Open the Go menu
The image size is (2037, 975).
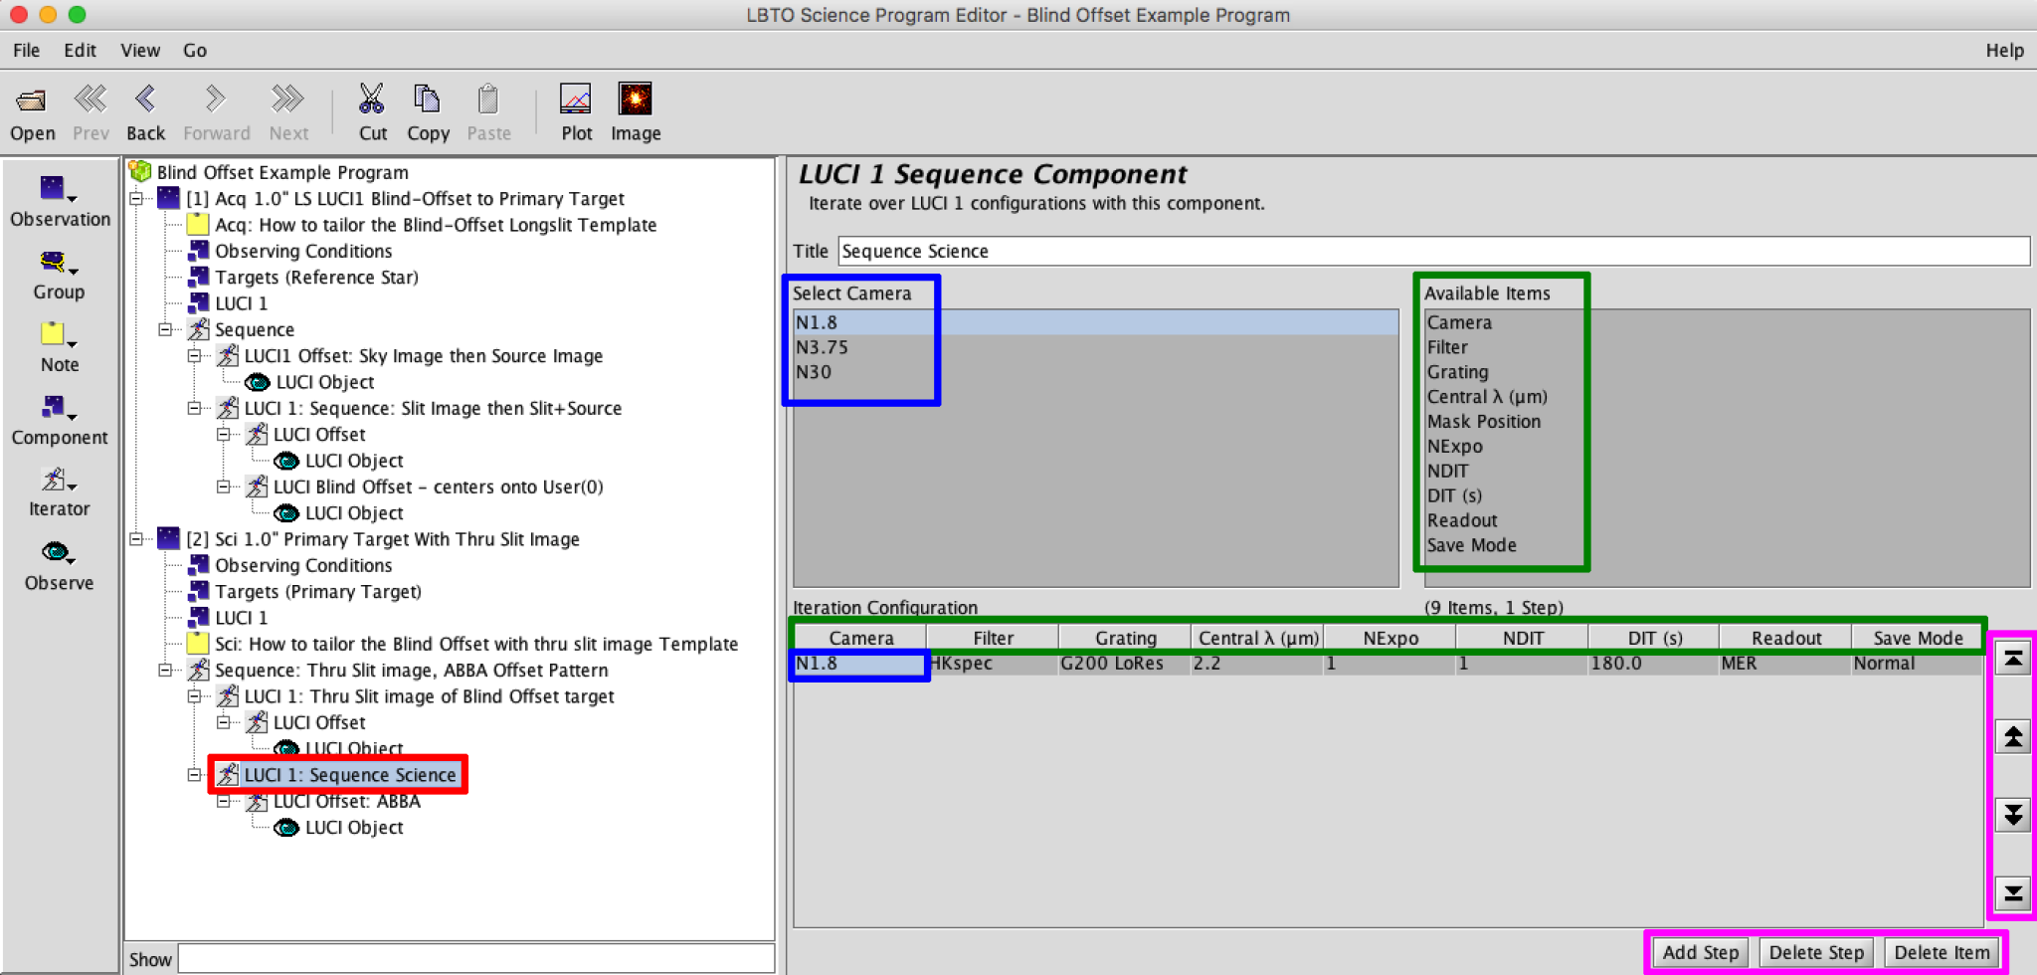tap(195, 50)
